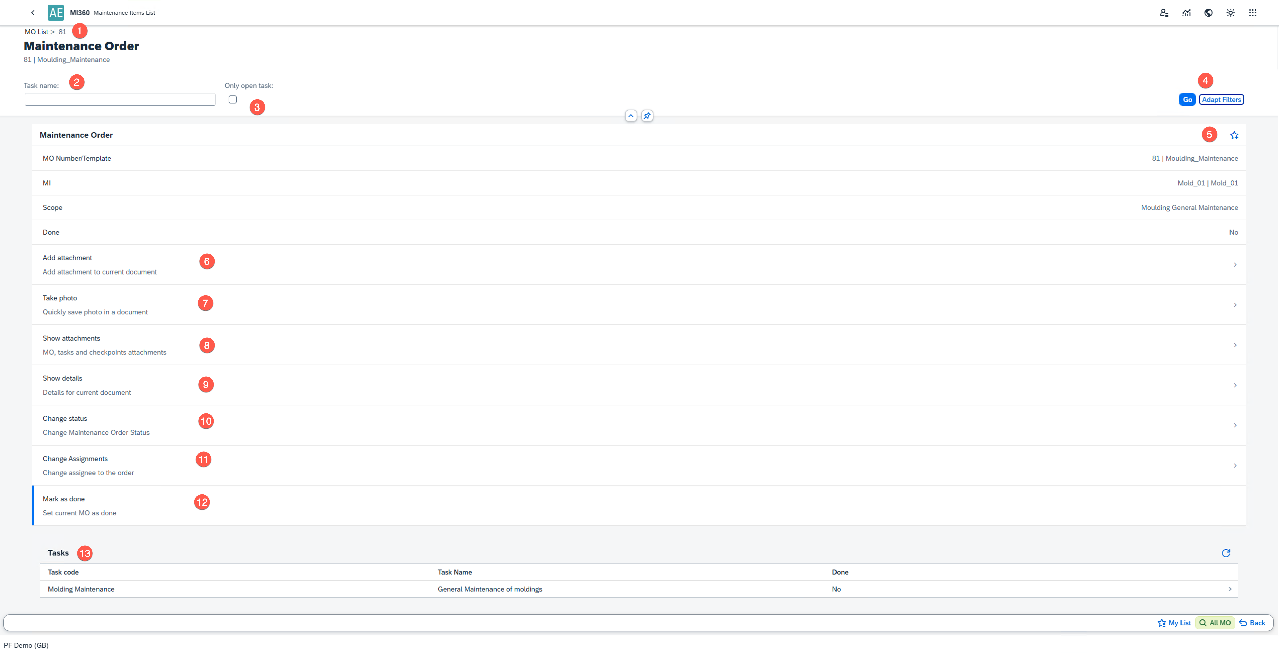Click the Adapt Filters button

click(1221, 100)
